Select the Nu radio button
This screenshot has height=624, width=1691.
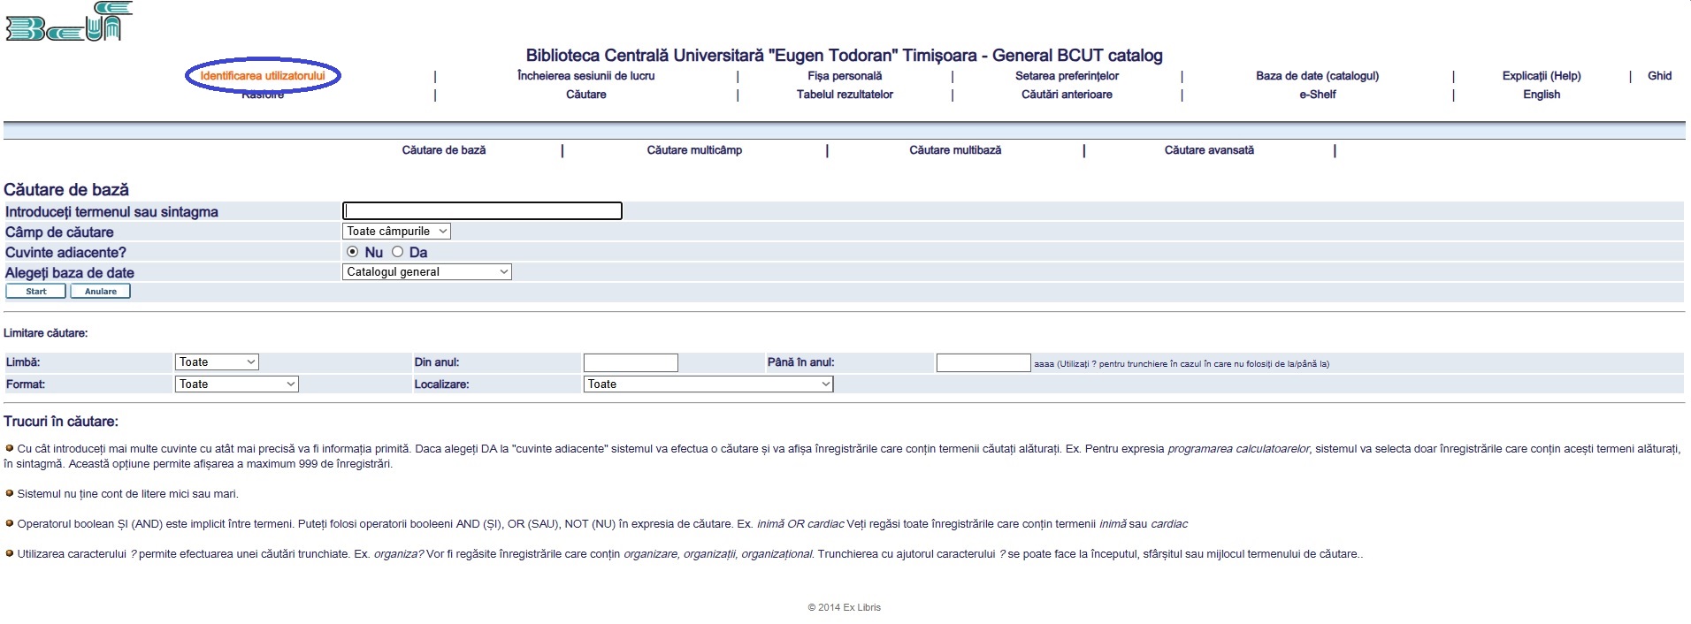353,252
